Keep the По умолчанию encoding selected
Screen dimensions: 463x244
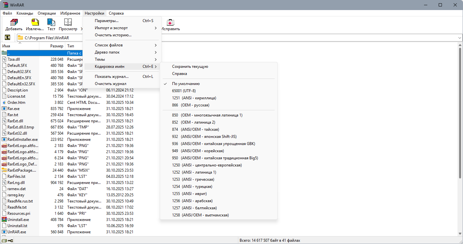click(x=219, y=84)
